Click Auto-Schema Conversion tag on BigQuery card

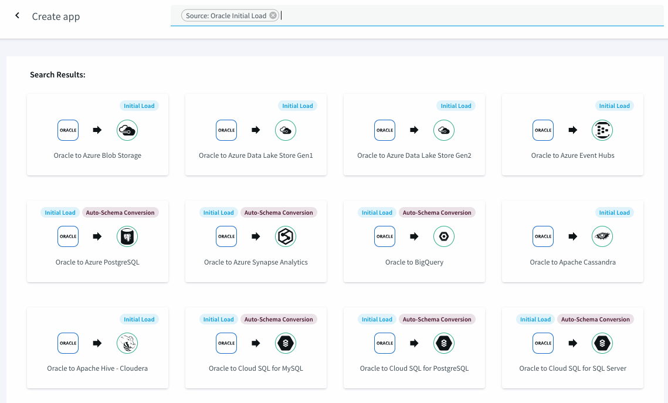pos(437,212)
